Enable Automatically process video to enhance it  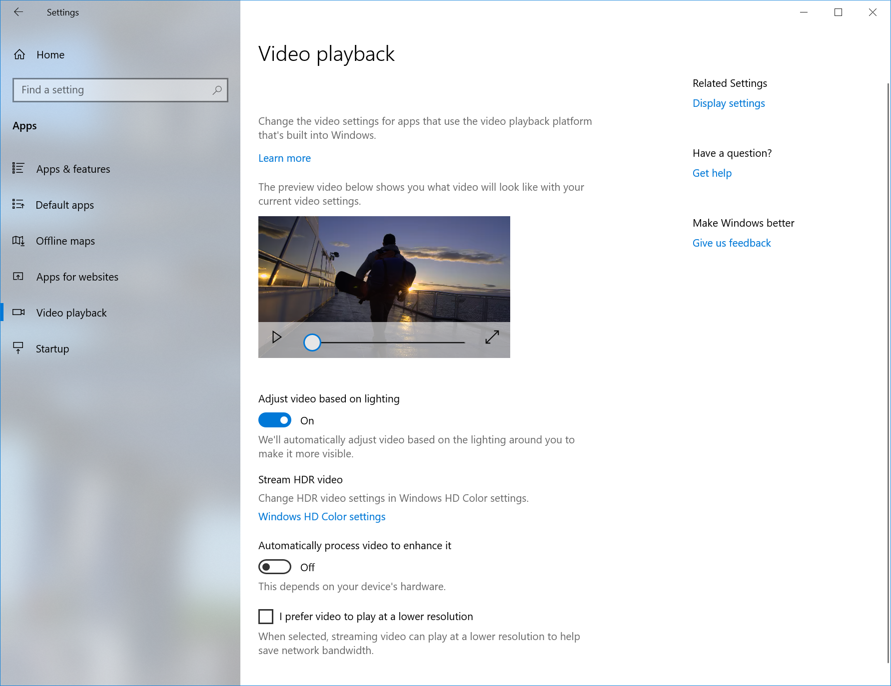[274, 567]
